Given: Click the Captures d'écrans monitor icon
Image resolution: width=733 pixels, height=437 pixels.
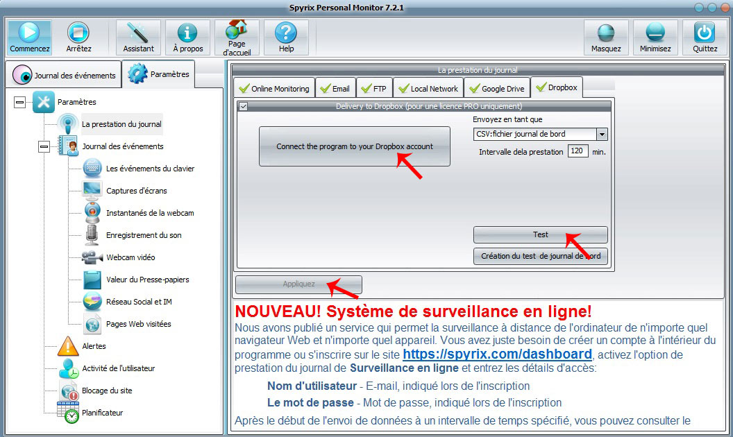Looking at the screenshot, I should 92,191.
